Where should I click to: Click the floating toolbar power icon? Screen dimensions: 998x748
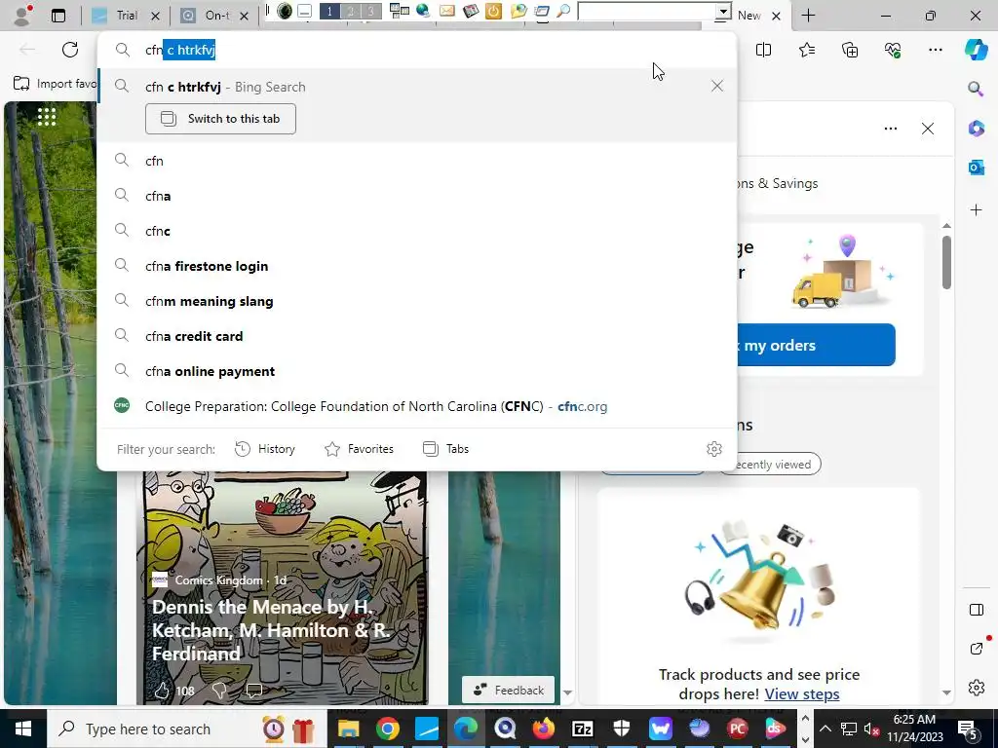tap(493, 10)
